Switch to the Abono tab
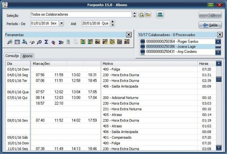The width and height of the screenshot is (227, 154). coord(27,56)
